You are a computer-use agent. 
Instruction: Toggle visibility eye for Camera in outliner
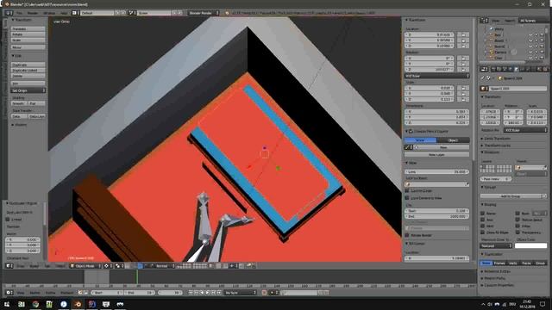click(530, 52)
